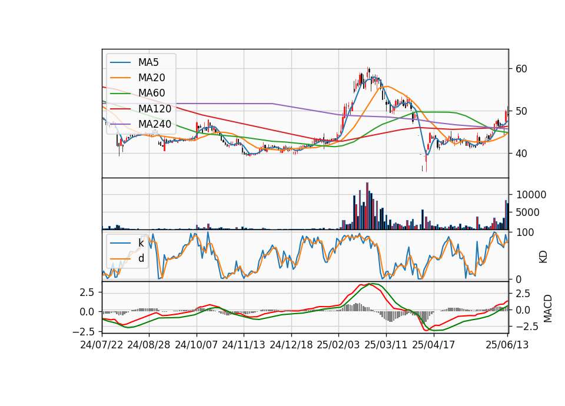565x406 pixels.
Task: Click the MA5 legend label
Action: pyautogui.click(x=148, y=62)
